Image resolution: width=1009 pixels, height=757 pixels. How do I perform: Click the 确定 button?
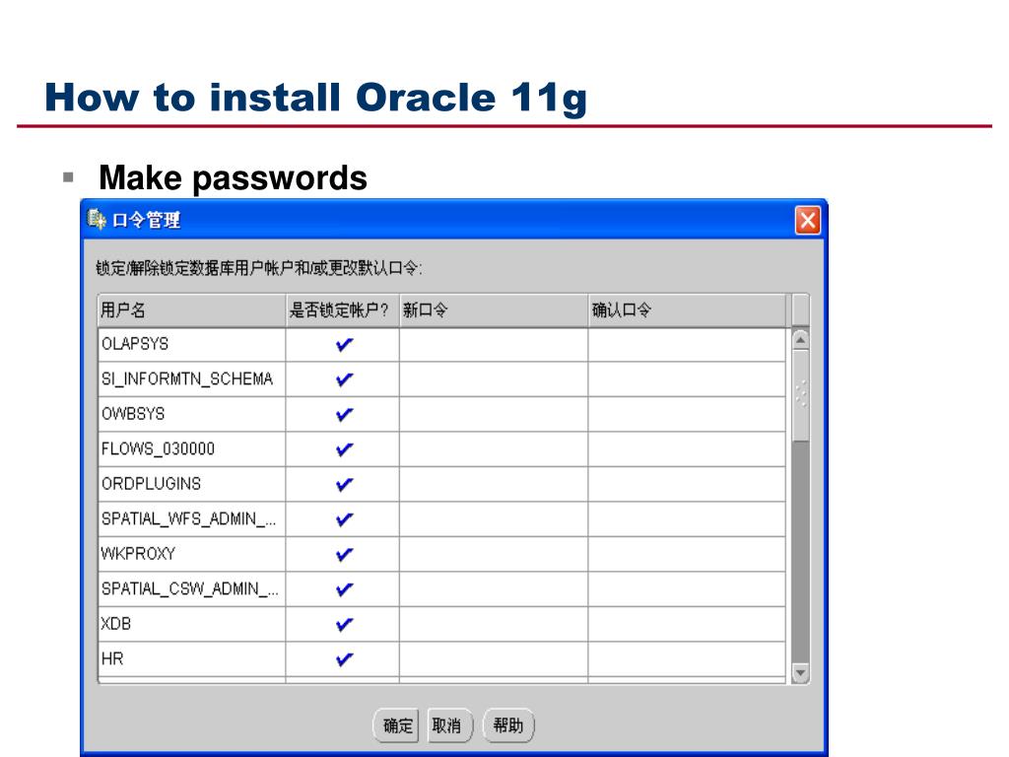click(398, 726)
